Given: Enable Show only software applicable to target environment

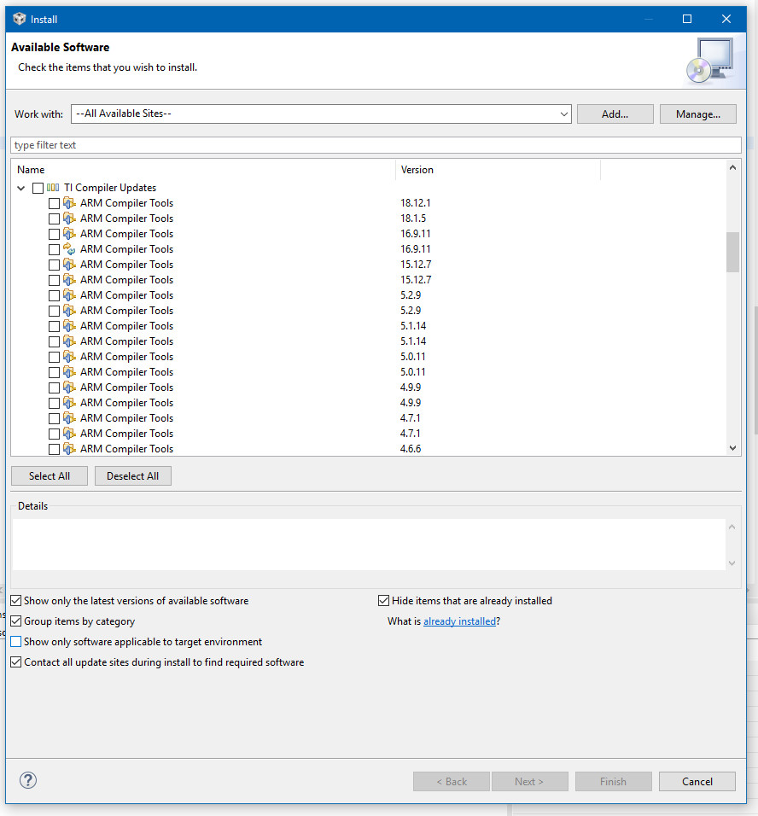Looking at the screenshot, I should [16, 642].
